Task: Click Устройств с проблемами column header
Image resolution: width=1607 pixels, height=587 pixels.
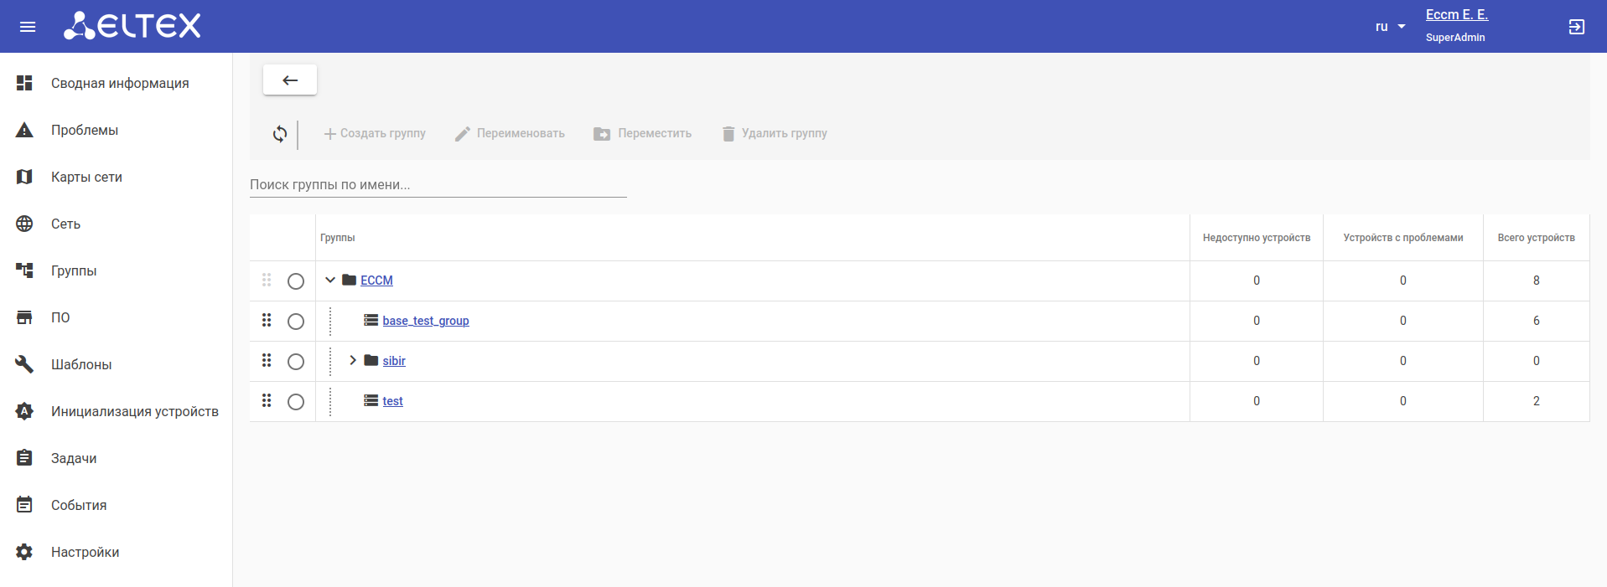Action: click(1403, 238)
